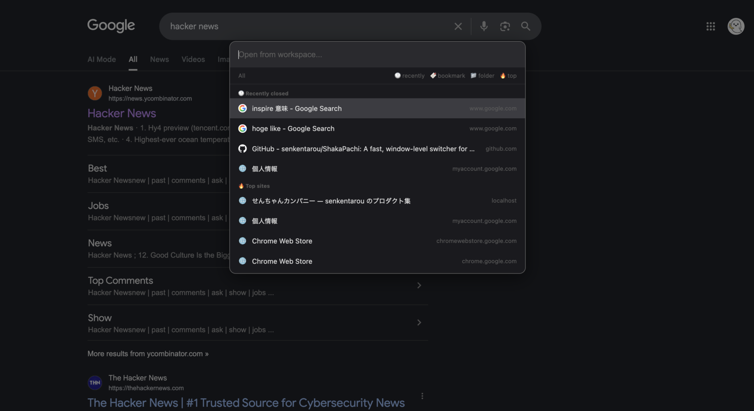
Task: Select the All search tab
Action: pyautogui.click(x=133, y=59)
